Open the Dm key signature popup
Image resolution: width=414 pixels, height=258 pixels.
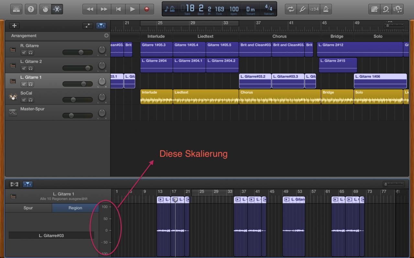point(251,9)
